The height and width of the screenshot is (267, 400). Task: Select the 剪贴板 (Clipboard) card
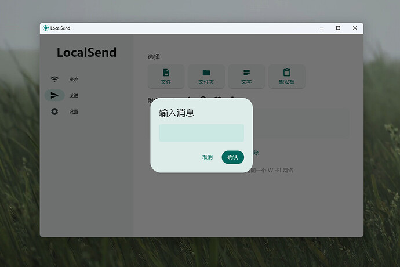click(287, 77)
